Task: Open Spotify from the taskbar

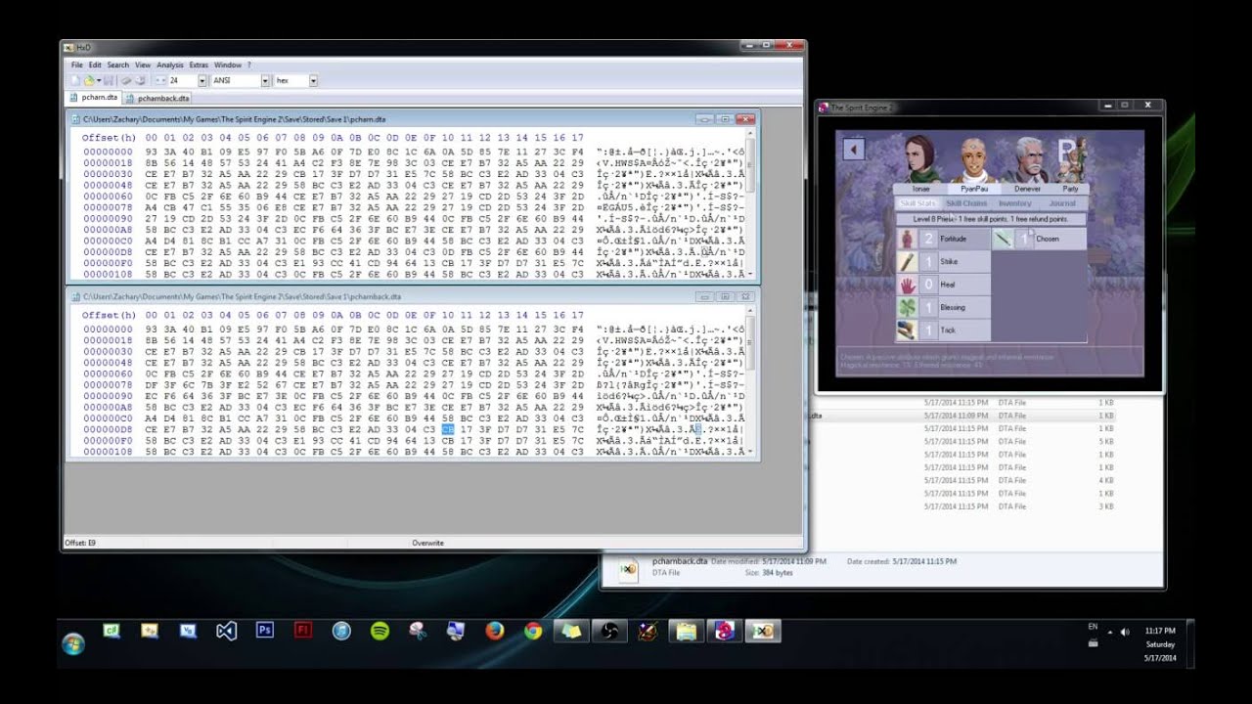Action: tap(380, 631)
